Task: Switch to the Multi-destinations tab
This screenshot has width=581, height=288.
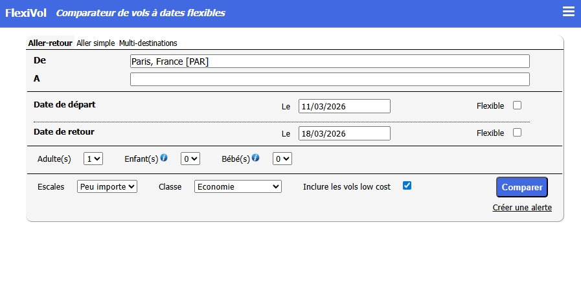Action: tap(148, 43)
